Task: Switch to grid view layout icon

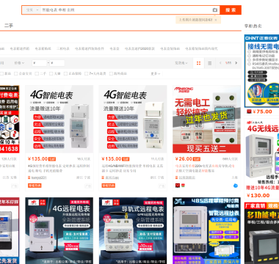Action: (x=198, y=63)
